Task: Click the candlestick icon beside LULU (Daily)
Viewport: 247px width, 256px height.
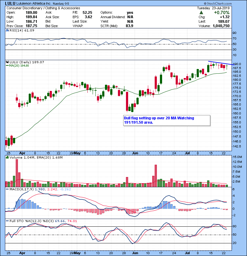Action: coord(7,62)
